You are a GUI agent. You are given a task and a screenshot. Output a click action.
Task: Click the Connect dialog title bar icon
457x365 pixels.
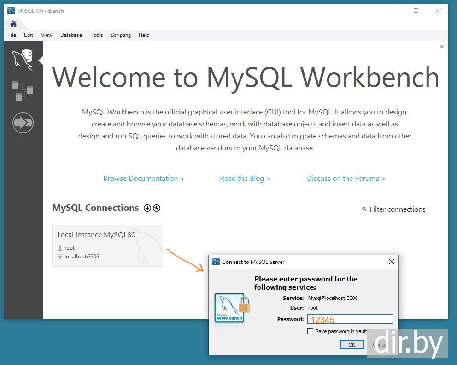click(x=216, y=262)
